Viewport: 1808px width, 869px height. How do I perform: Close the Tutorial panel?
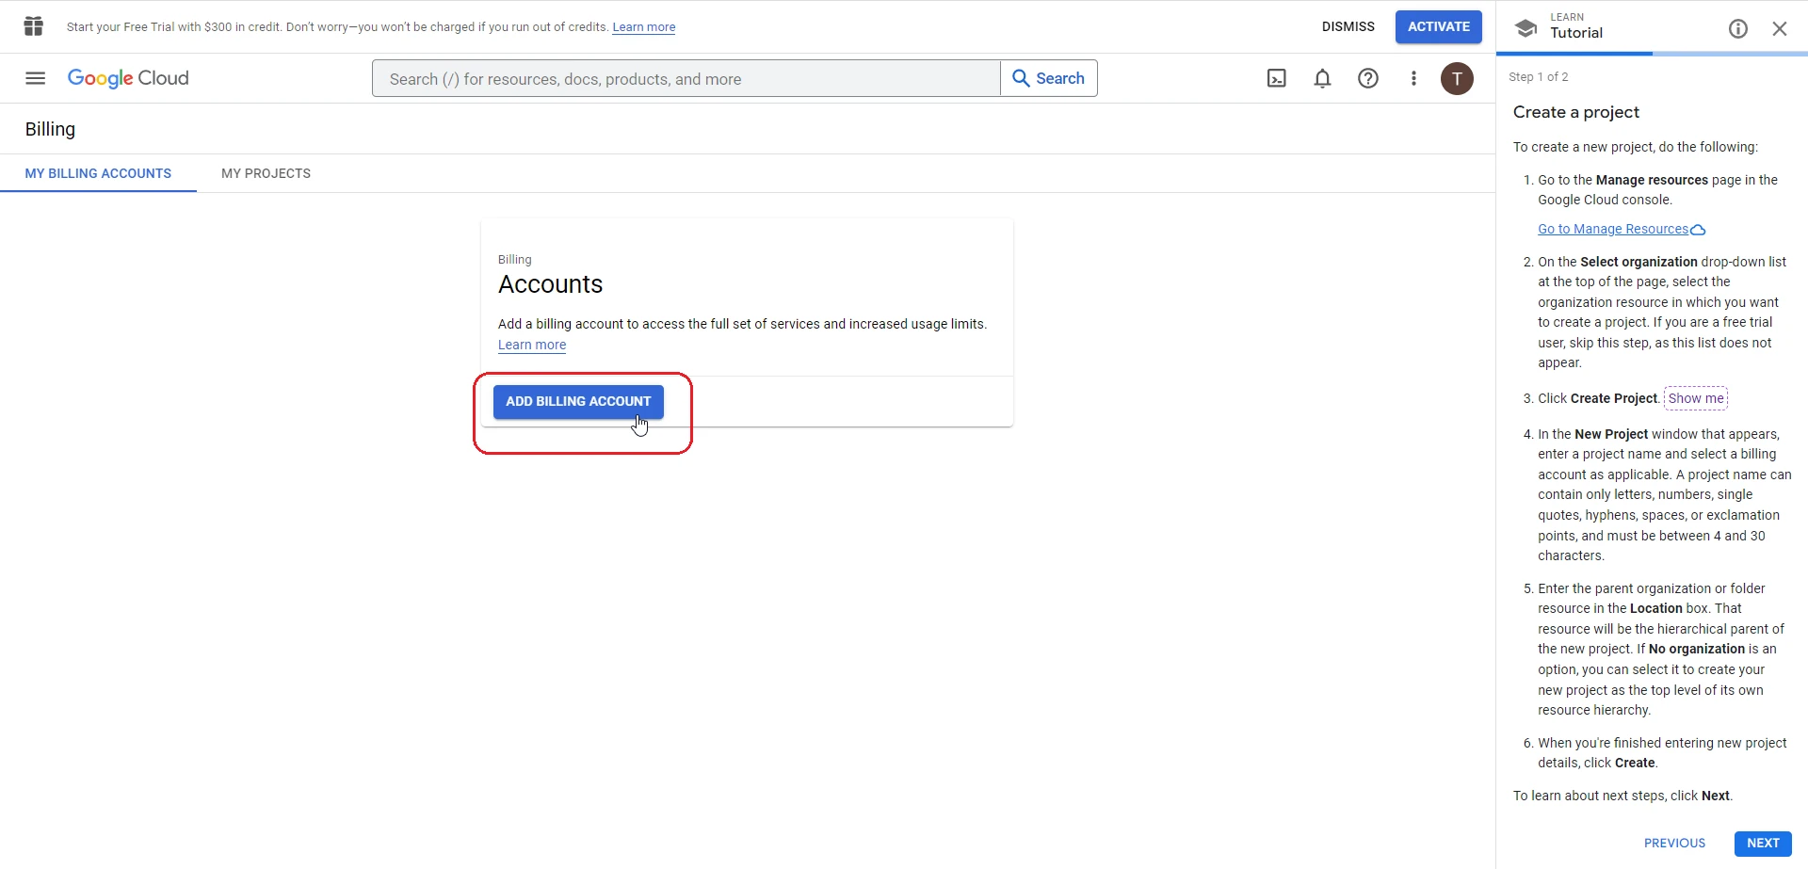(1779, 28)
